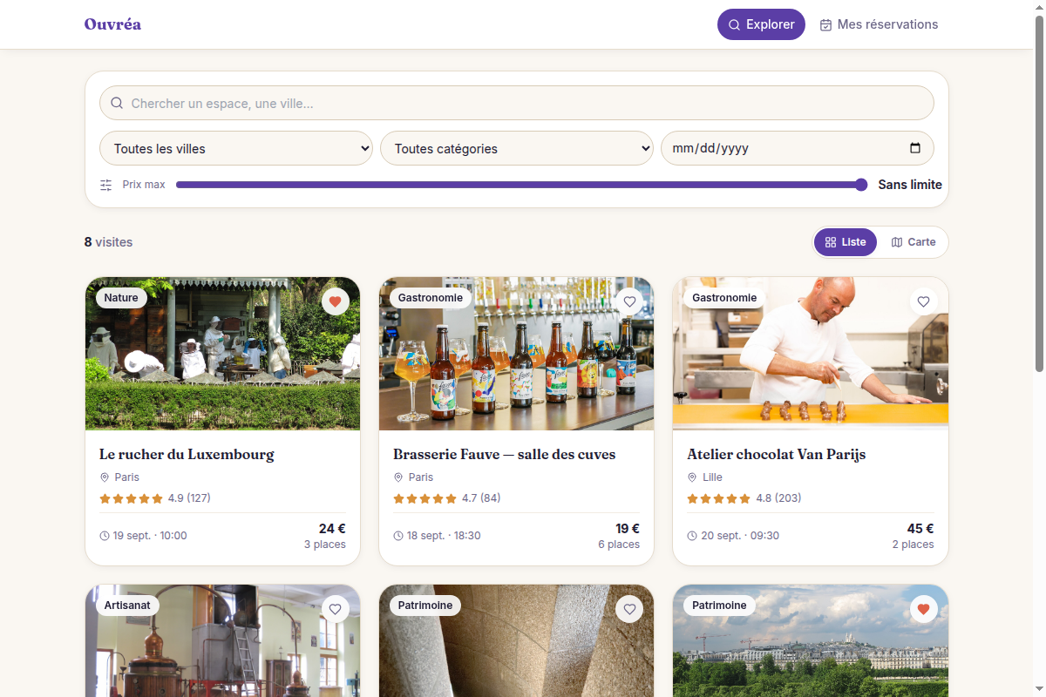This screenshot has width=1046, height=697.
Task: Click the date input field
Action: pos(798,148)
